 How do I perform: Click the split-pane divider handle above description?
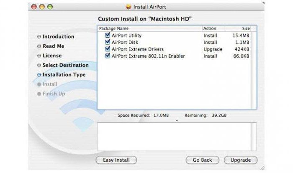[x=177, y=121]
